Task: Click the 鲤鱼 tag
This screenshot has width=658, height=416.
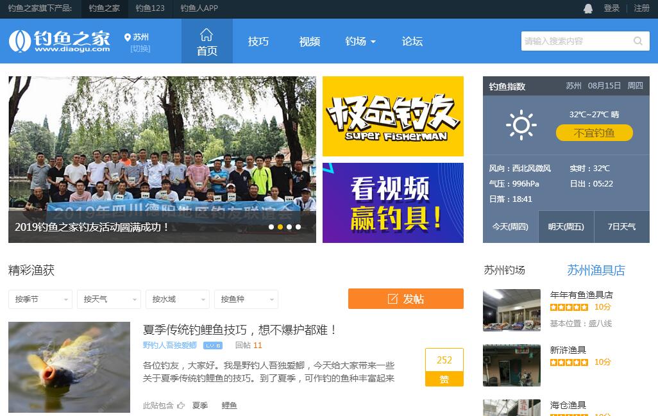Action: (229, 406)
